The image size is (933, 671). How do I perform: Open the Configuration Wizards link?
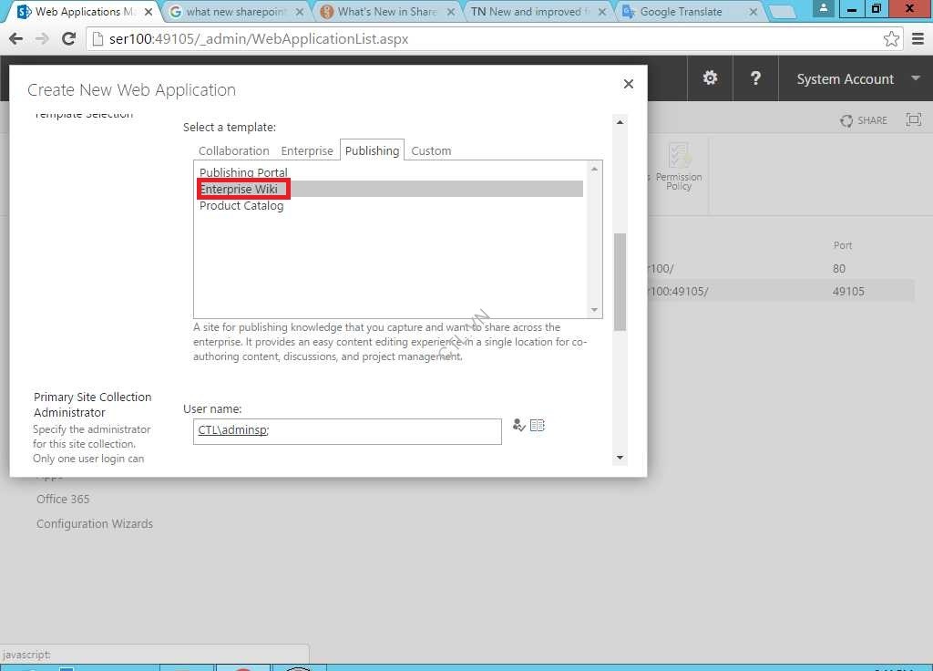pyautogui.click(x=95, y=524)
